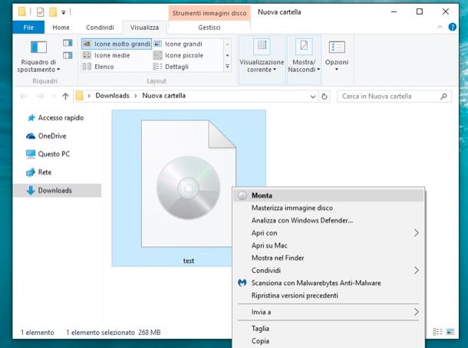
Task: Expand the layout gallery more button
Action: coord(227,67)
